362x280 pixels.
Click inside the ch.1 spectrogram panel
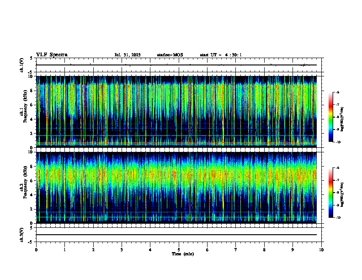[x=176, y=112]
